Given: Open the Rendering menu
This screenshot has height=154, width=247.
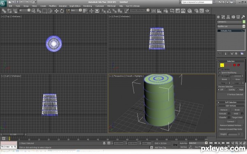Looking at the screenshot, I should (x=88, y=6).
